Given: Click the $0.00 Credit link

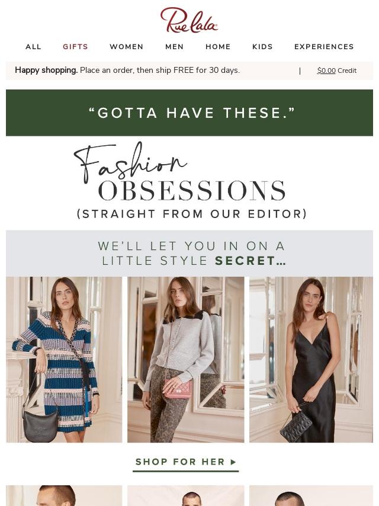Looking at the screenshot, I should click(x=337, y=71).
